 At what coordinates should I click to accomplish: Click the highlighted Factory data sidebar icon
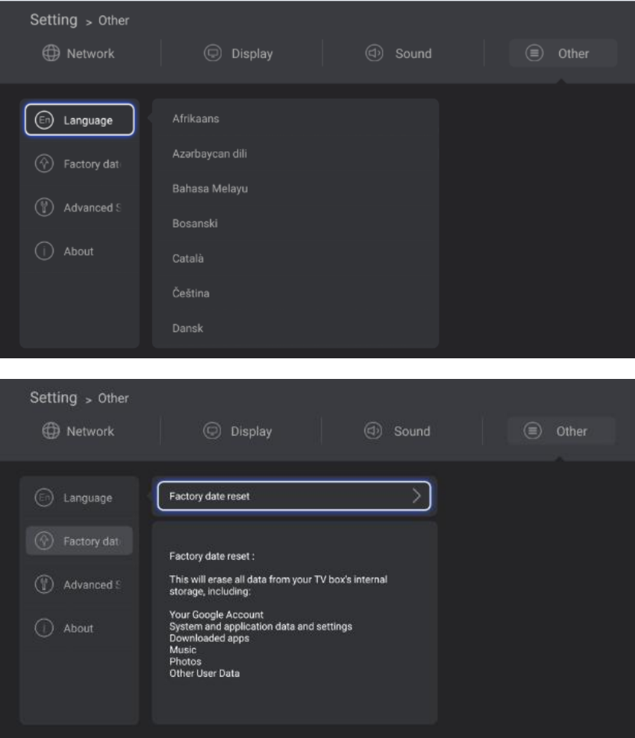click(45, 541)
